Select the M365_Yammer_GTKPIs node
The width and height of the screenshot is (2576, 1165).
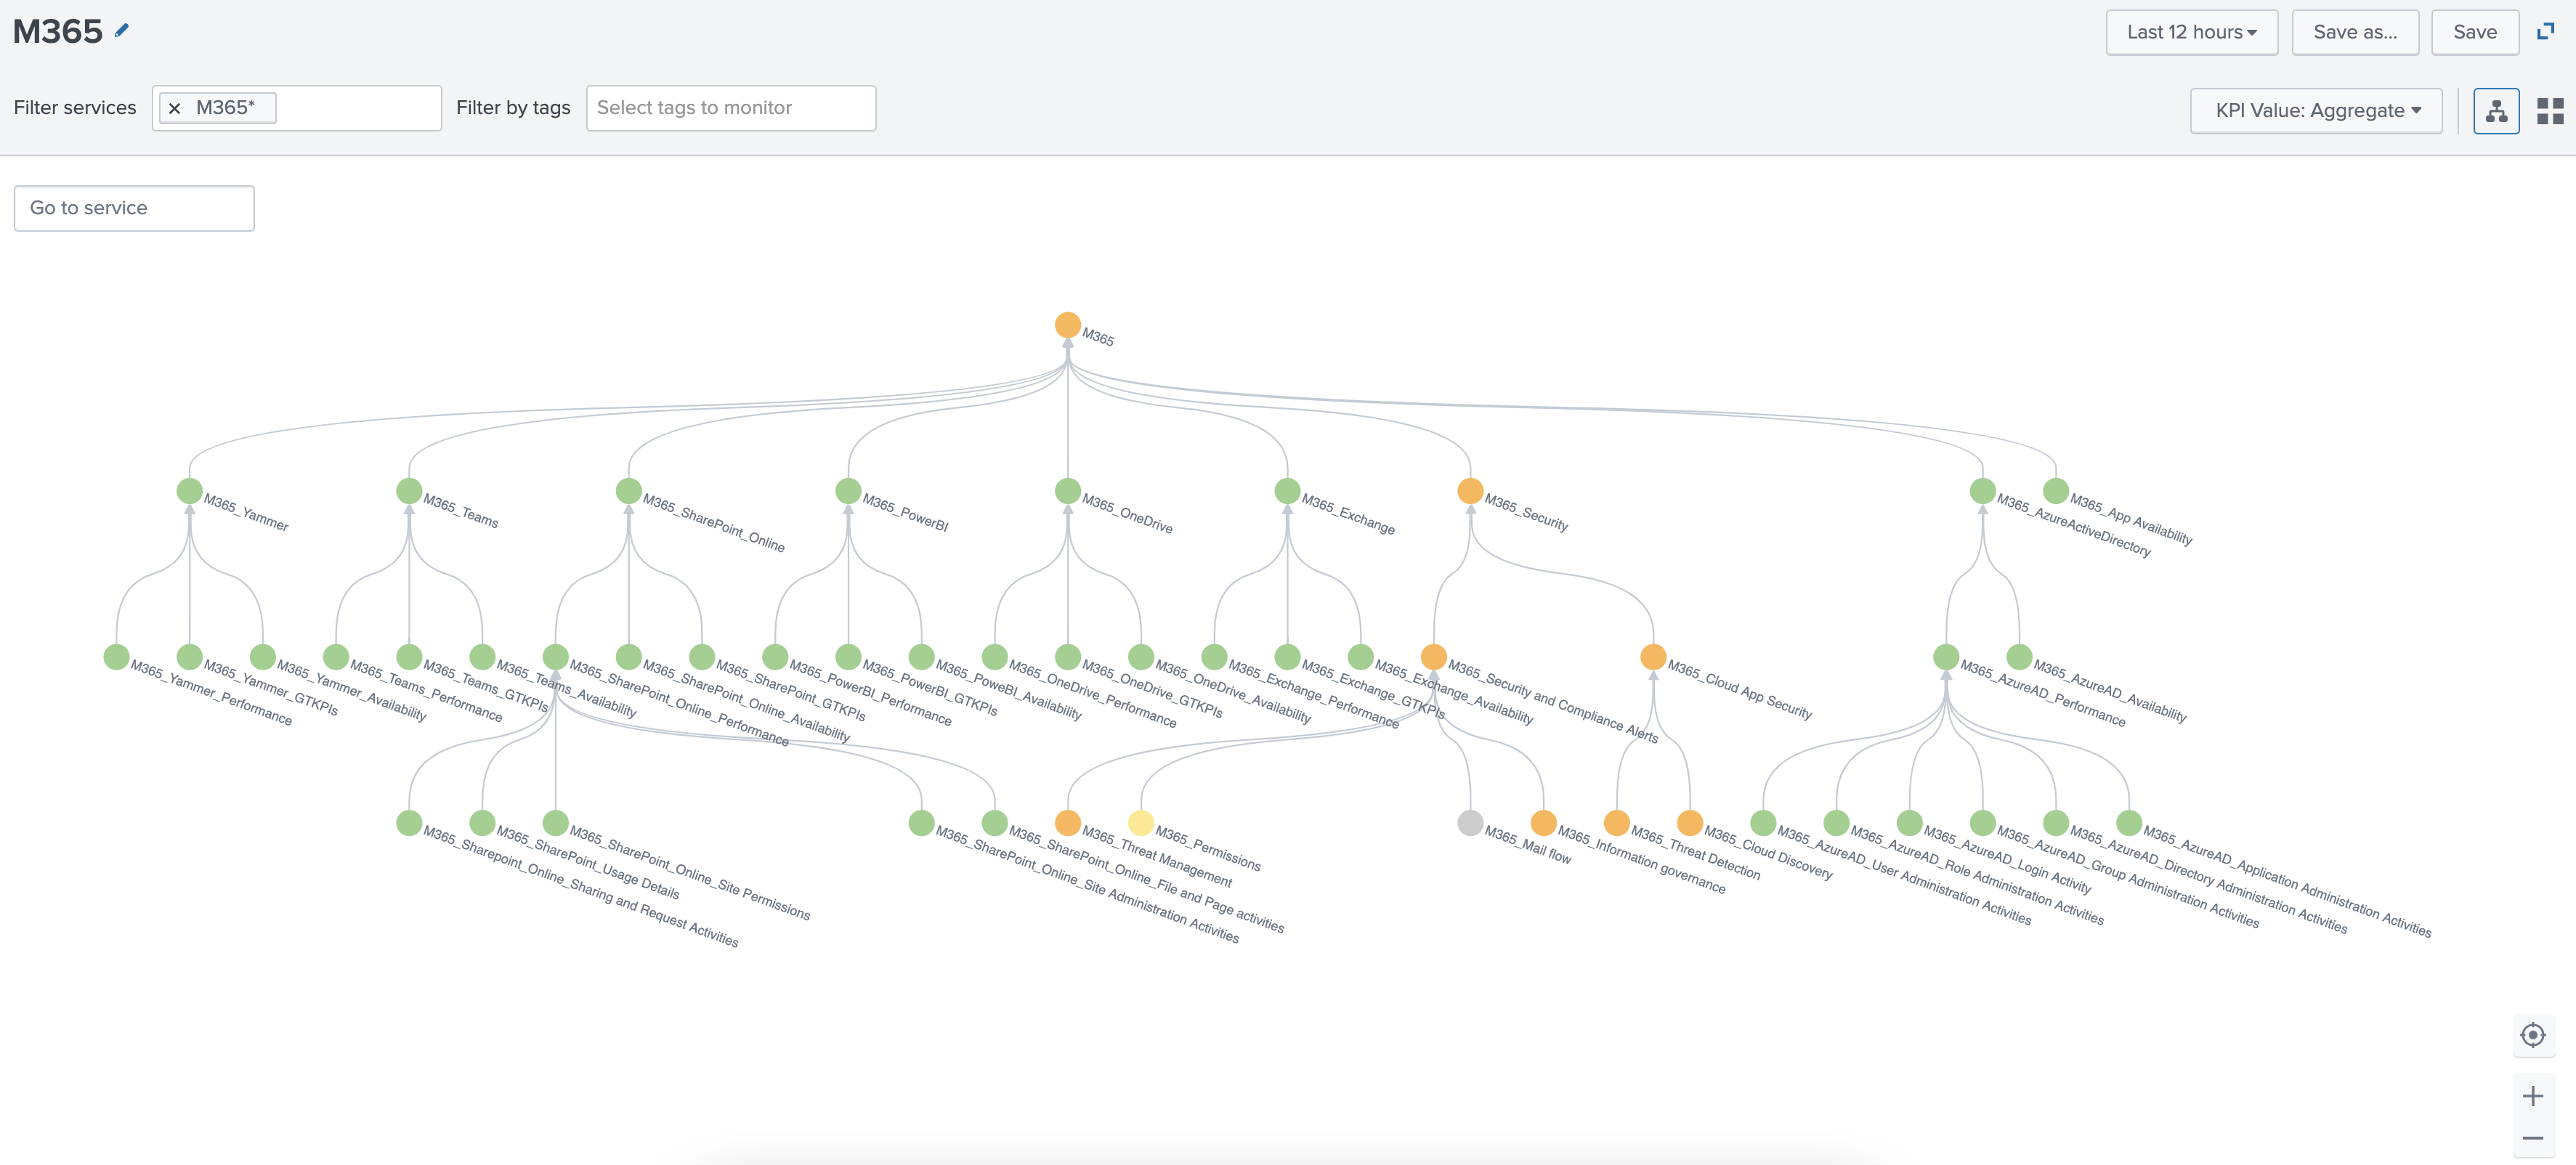click(x=190, y=657)
